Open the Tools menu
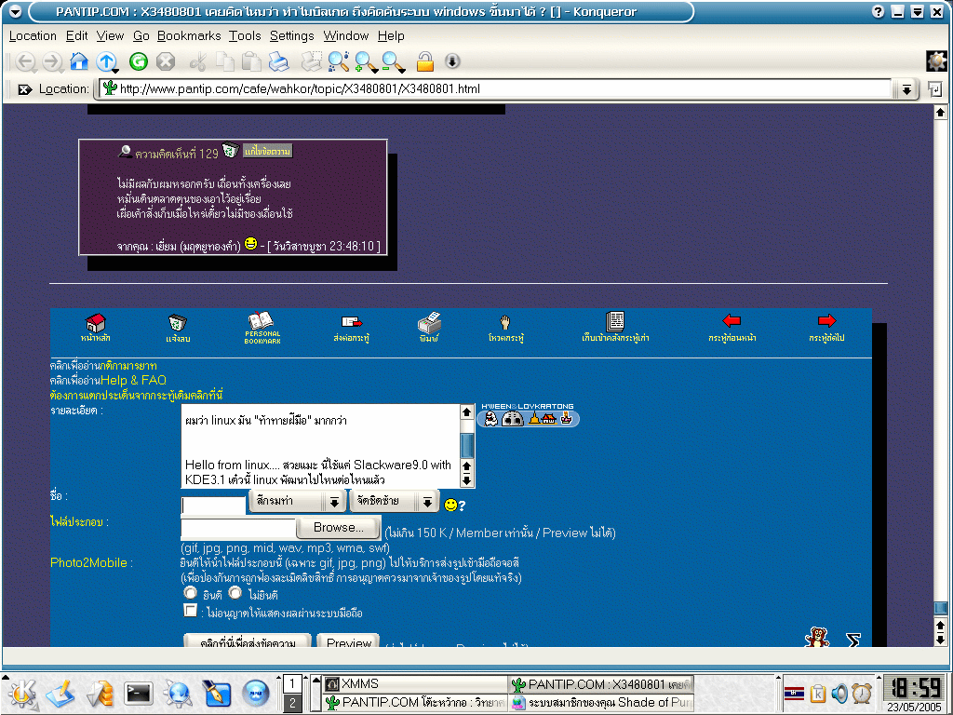Viewport: 953px width, 715px height. [245, 36]
